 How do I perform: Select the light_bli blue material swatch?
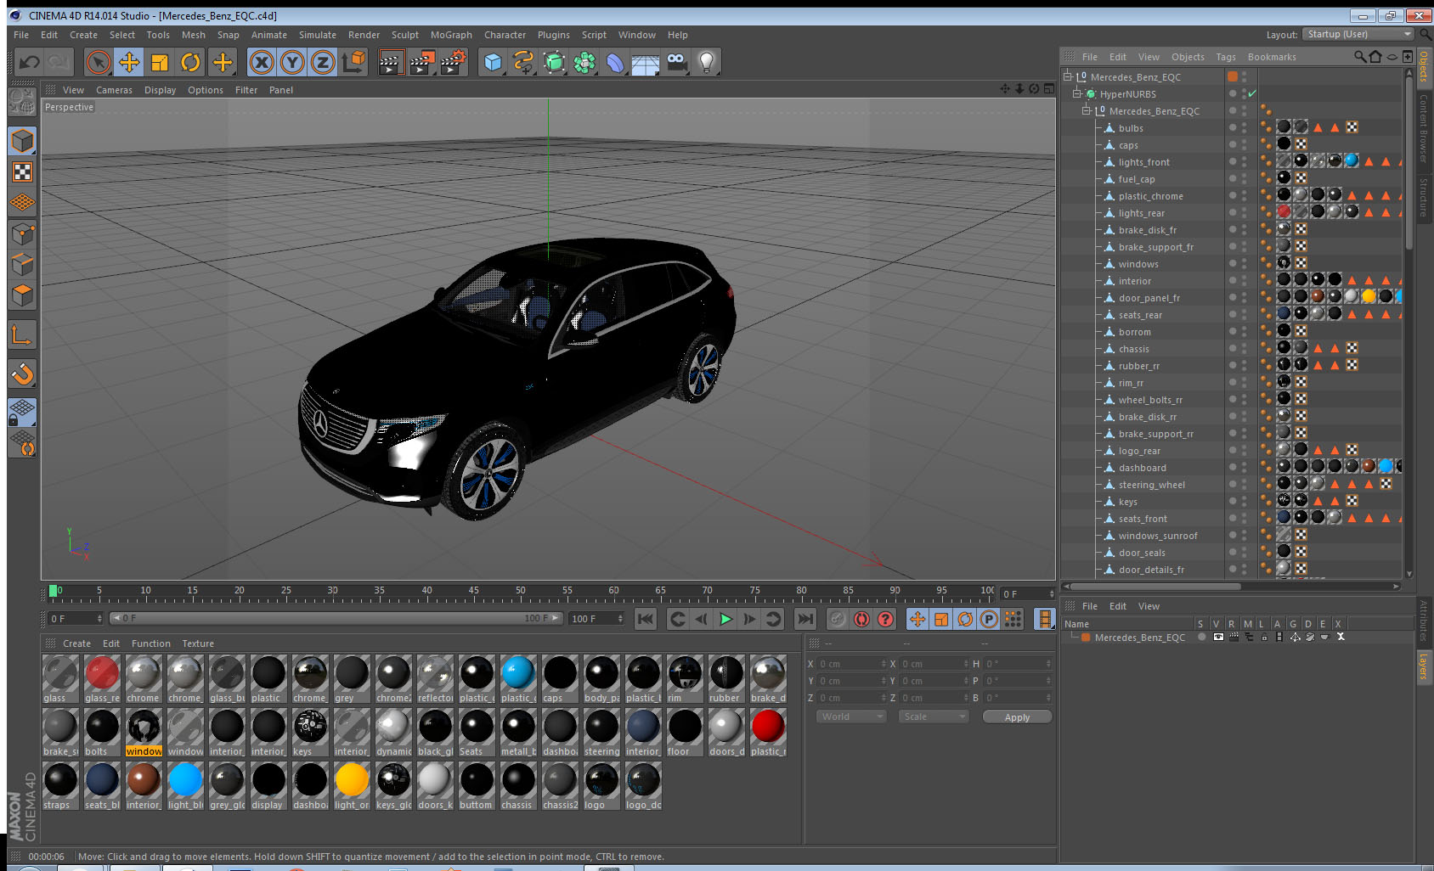click(185, 785)
